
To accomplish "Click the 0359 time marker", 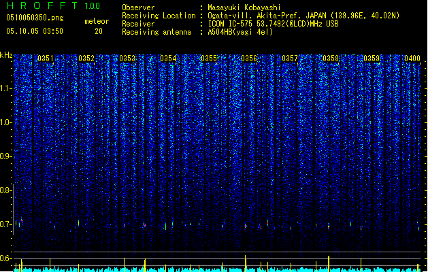I will (x=372, y=58).
